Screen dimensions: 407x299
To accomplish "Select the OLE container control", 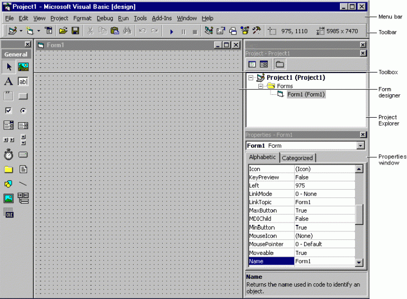I will point(9,213).
